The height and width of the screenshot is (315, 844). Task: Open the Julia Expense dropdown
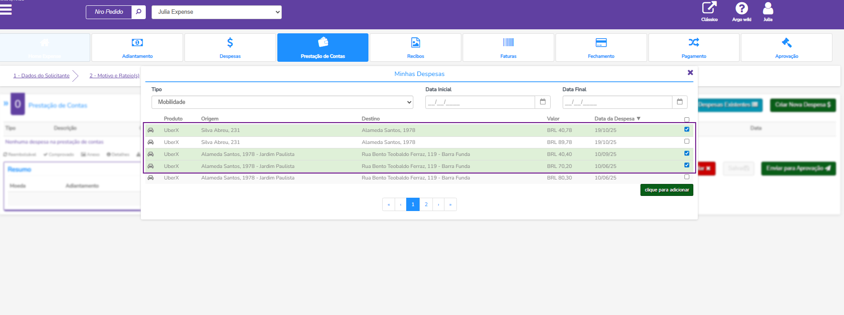(x=216, y=12)
